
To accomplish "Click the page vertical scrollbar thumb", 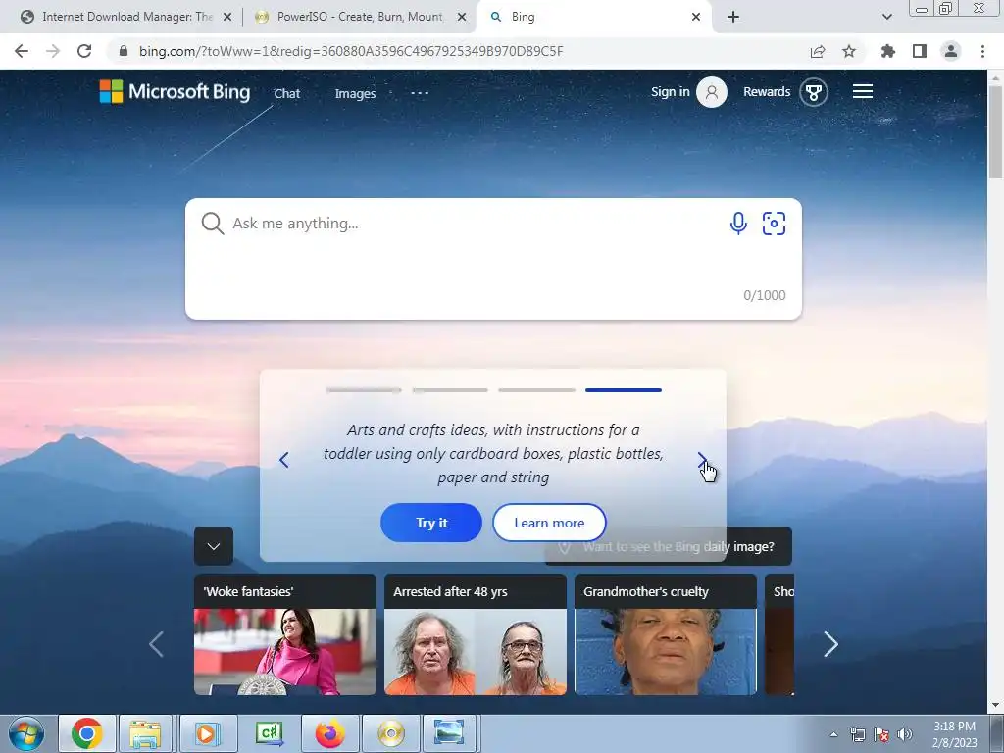I will click(x=995, y=132).
